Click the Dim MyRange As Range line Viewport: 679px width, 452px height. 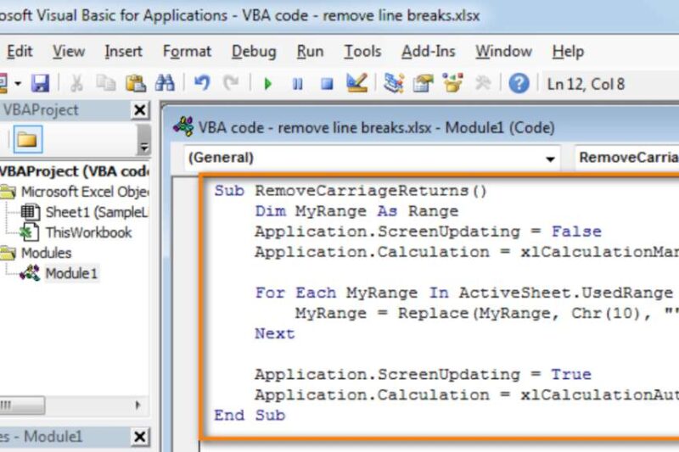click(x=356, y=211)
